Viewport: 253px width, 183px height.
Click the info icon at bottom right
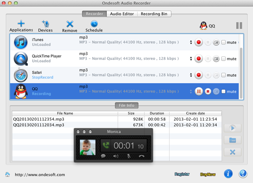(x=229, y=174)
